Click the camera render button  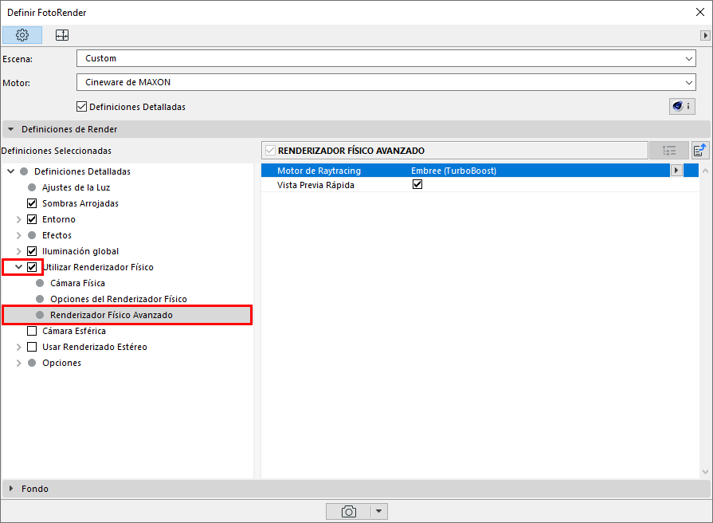(348, 511)
